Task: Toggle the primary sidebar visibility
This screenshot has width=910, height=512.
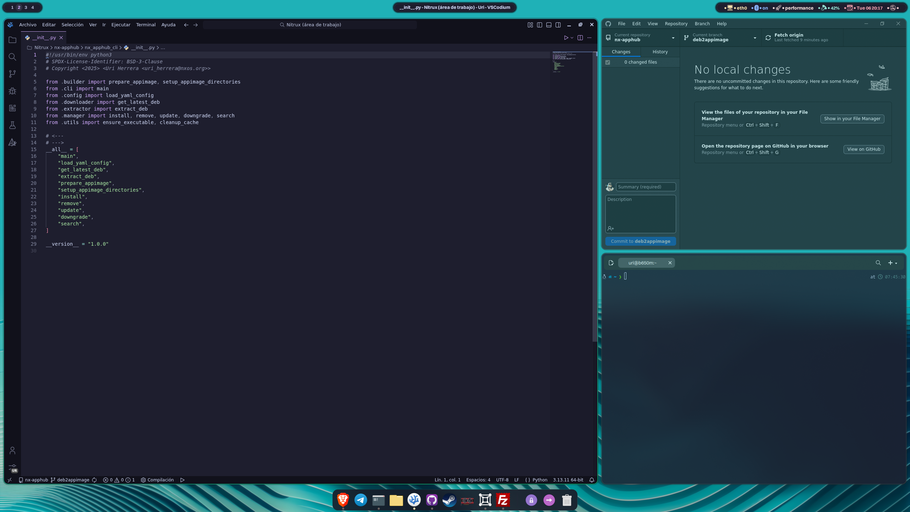Action: coord(540,25)
